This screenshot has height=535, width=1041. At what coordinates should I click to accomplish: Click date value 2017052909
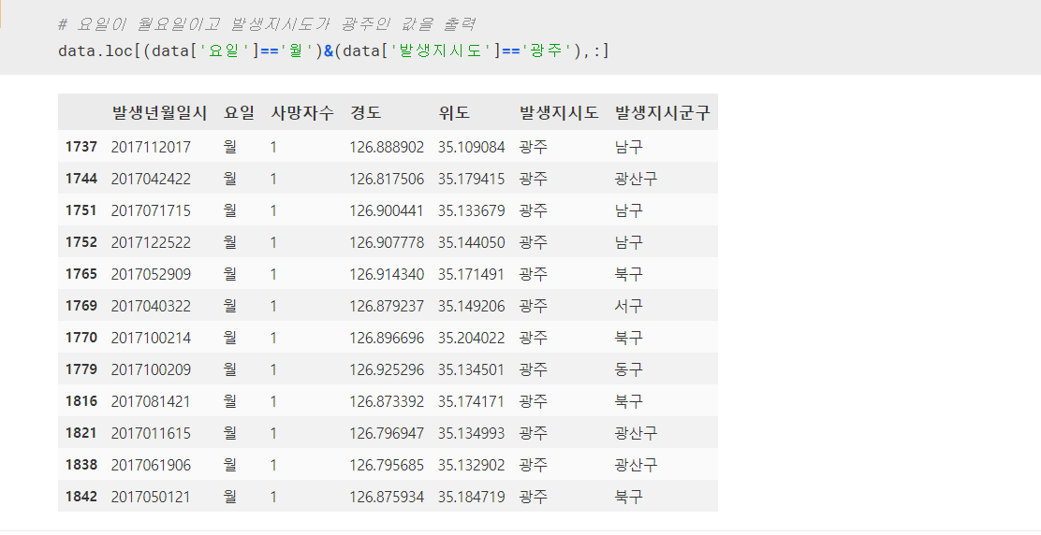[x=151, y=274]
